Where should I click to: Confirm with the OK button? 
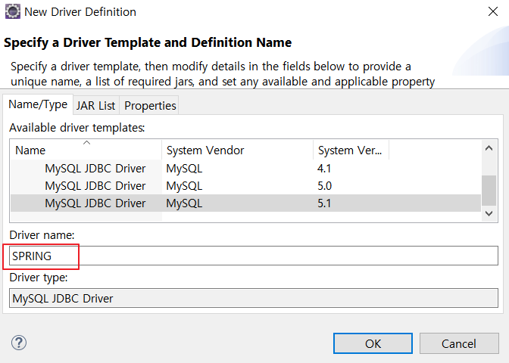tap(373, 343)
